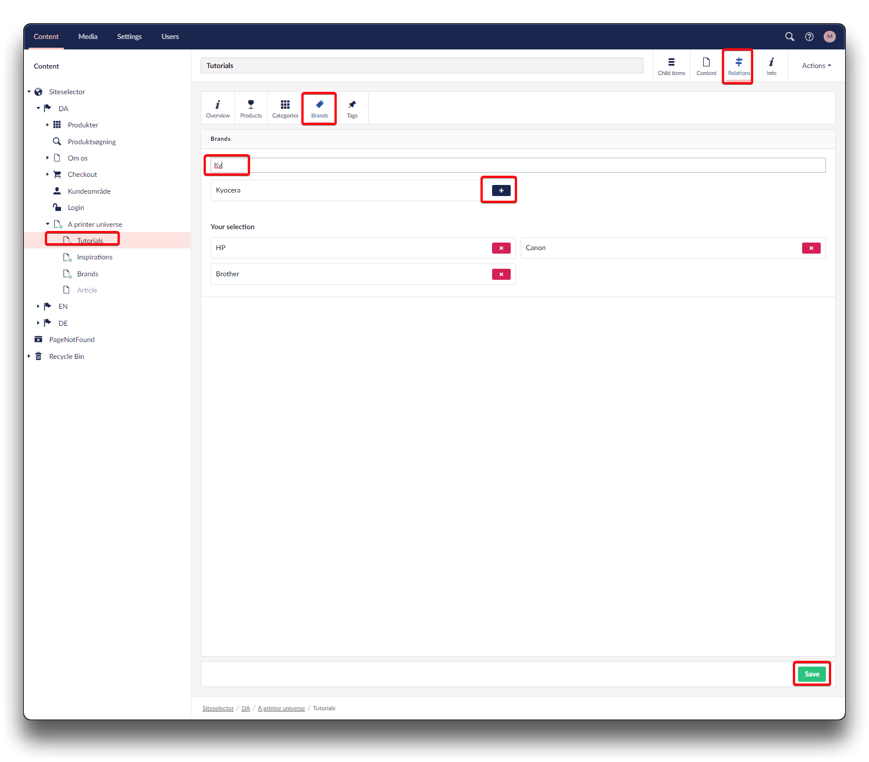Expand the EN language node

38,307
